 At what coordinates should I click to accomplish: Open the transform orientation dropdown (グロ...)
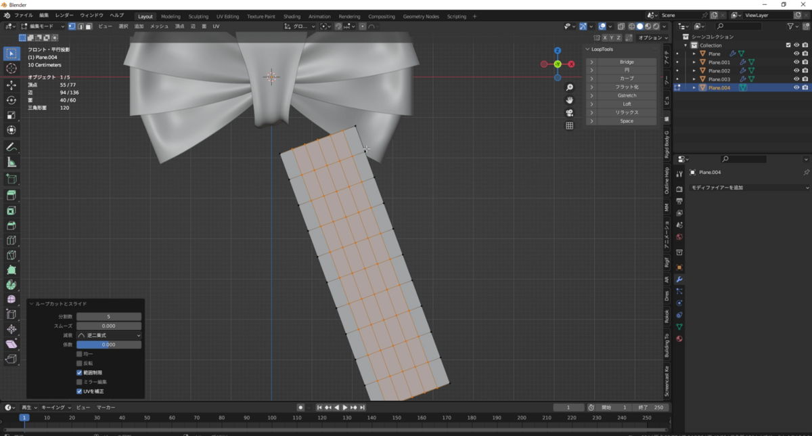[x=300, y=26]
